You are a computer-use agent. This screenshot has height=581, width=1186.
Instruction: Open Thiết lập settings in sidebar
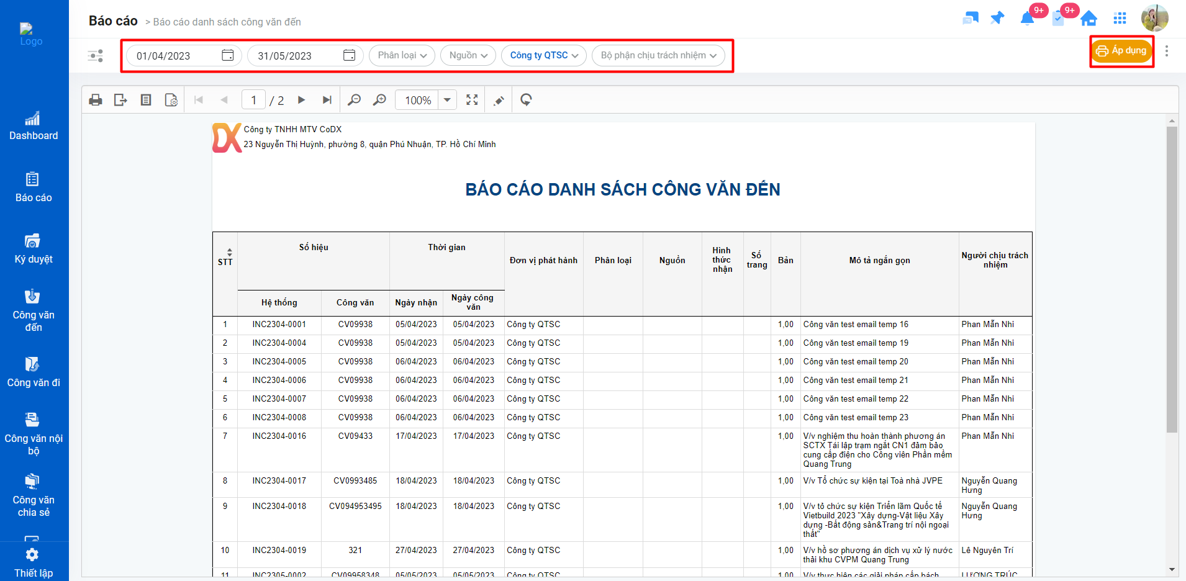(34, 563)
